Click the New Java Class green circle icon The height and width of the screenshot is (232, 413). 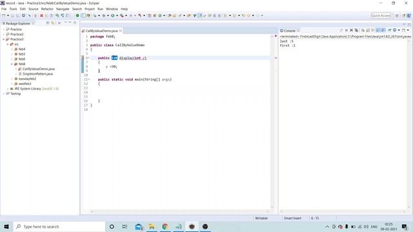click(x=159, y=15)
